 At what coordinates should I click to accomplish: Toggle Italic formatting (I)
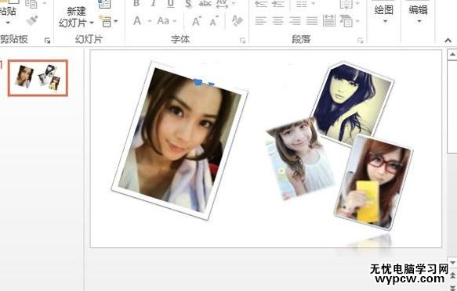click(x=154, y=3)
